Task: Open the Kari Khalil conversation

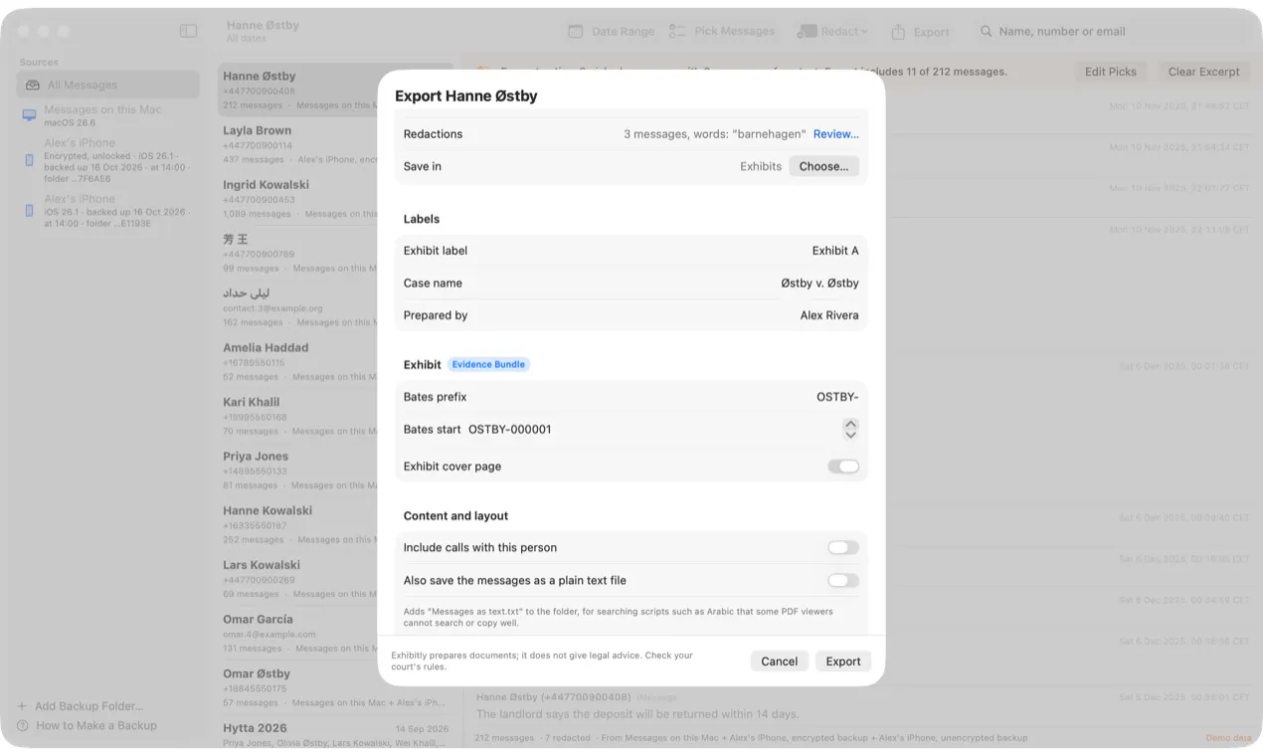Action: point(298,416)
